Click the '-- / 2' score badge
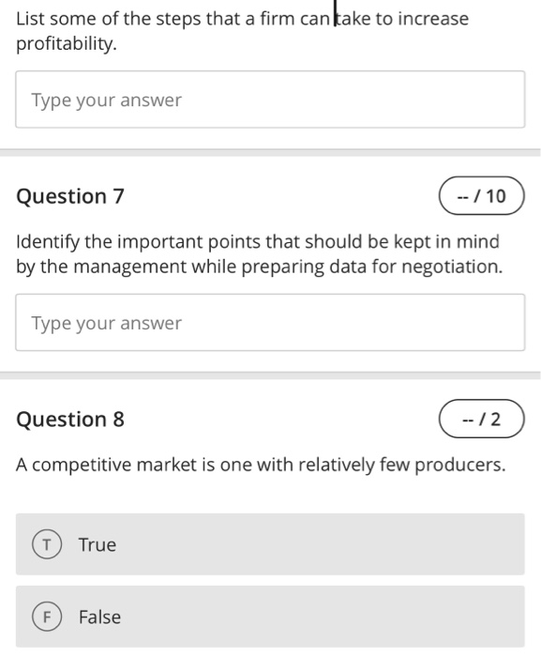This screenshot has height=657, width=541. pos(482,419)
